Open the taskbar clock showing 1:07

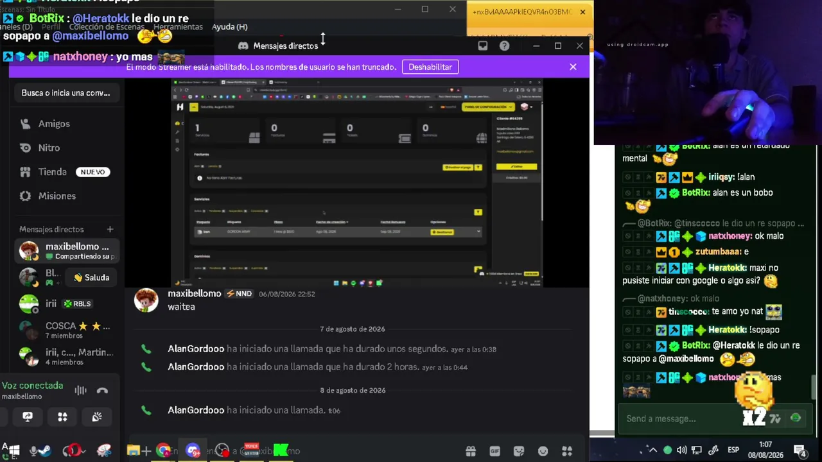click(x=765, y=450)
